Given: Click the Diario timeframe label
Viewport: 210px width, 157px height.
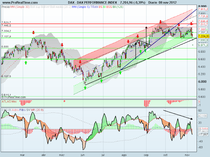Looking at the screenshot, I should [x=153, y=2].
